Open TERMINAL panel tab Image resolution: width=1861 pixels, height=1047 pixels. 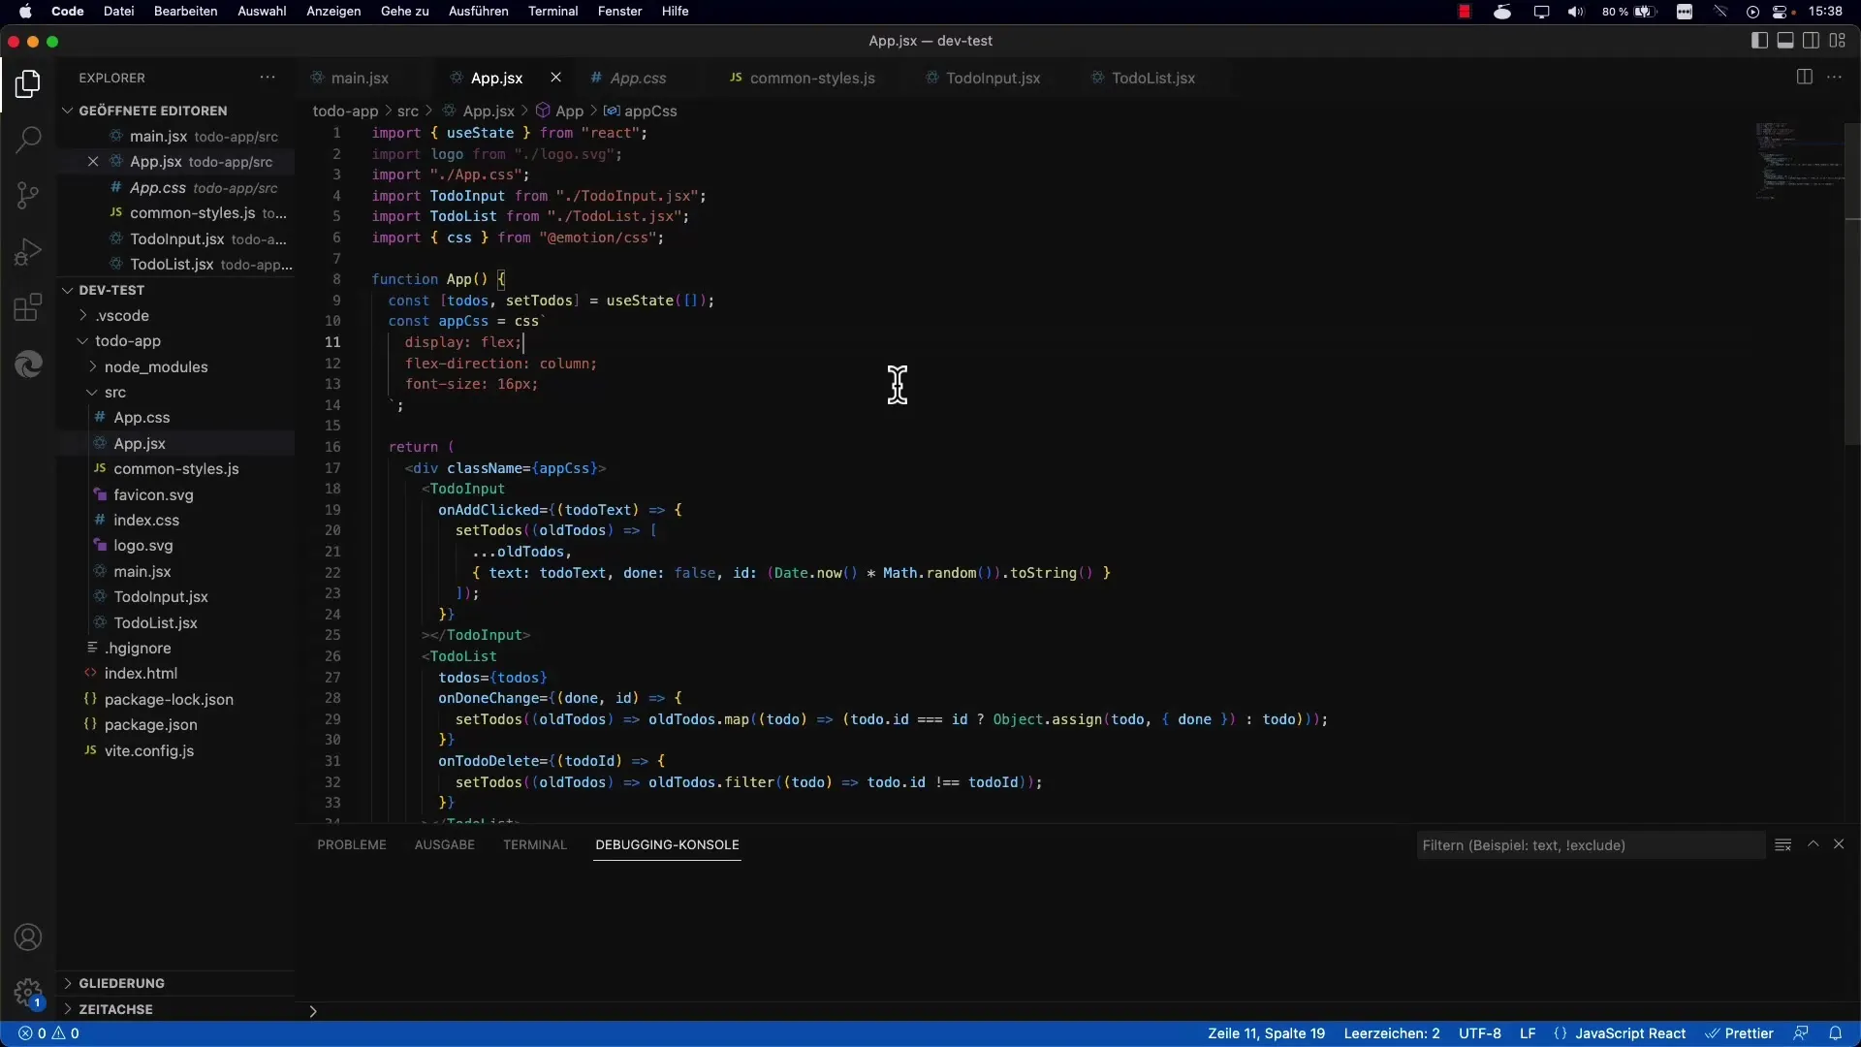click(535, 845)
